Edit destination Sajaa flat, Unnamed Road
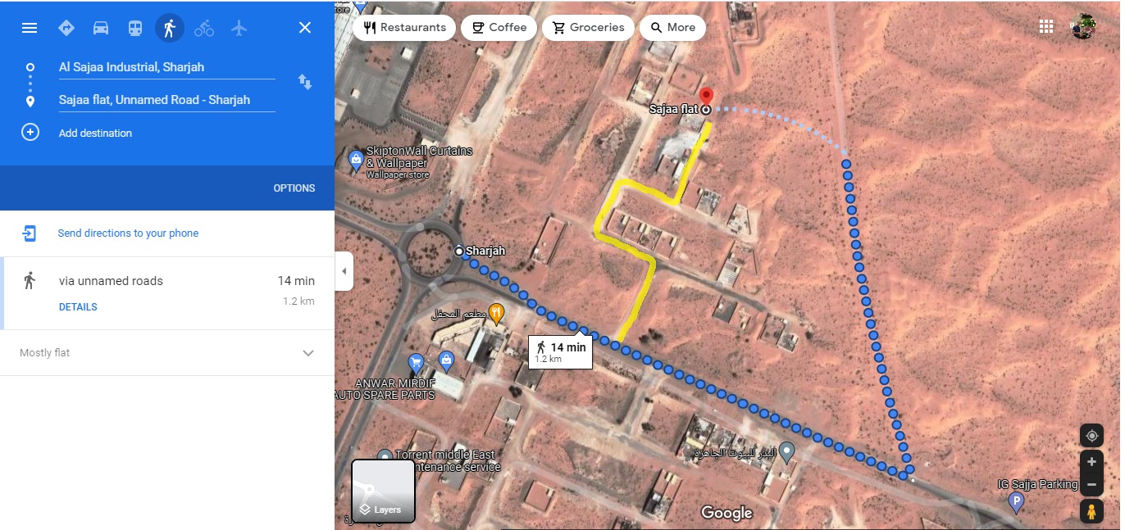1125x530 pixels. pyautogui.click(x=166, y=100)
